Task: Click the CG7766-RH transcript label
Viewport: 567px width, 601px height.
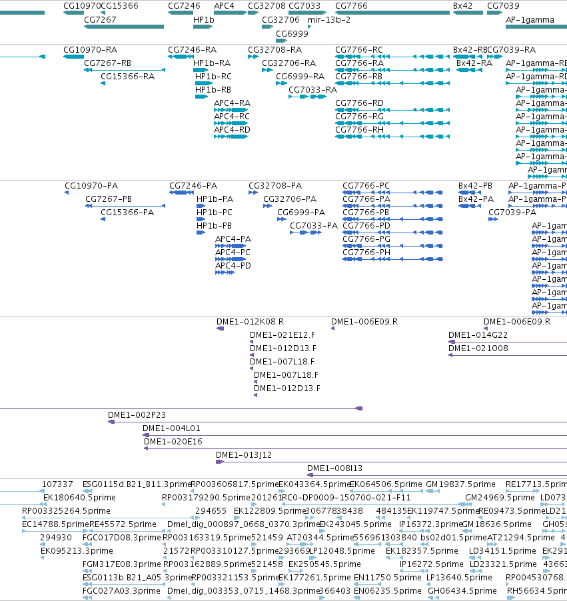Action: pyautogui.click(x=359, y=130)
